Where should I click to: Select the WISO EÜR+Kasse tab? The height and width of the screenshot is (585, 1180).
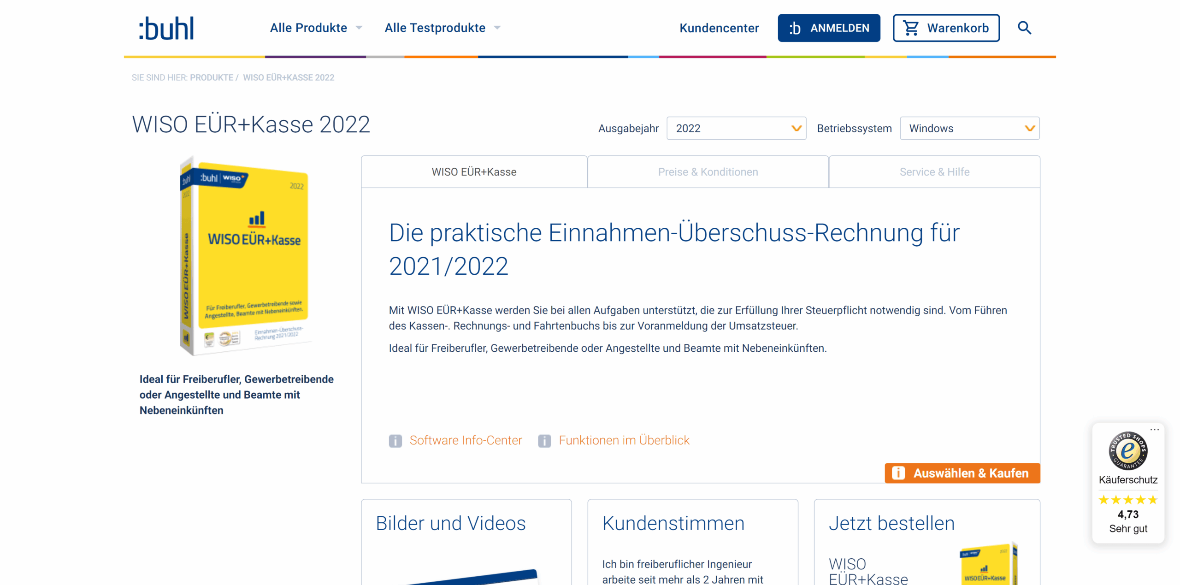pyautogui.click(x=473, y=172)
